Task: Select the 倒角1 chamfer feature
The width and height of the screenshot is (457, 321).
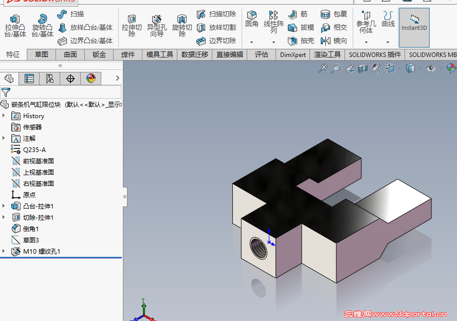Action: point(25,229)
